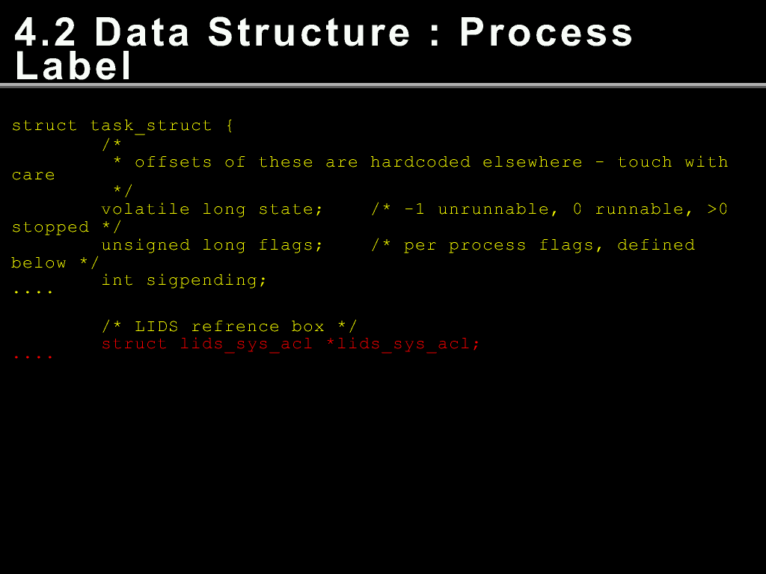Click the slide title '4.2 Data Structure : Process'
Viewport: 766px width, 574px height.
[x=323, y=33]
